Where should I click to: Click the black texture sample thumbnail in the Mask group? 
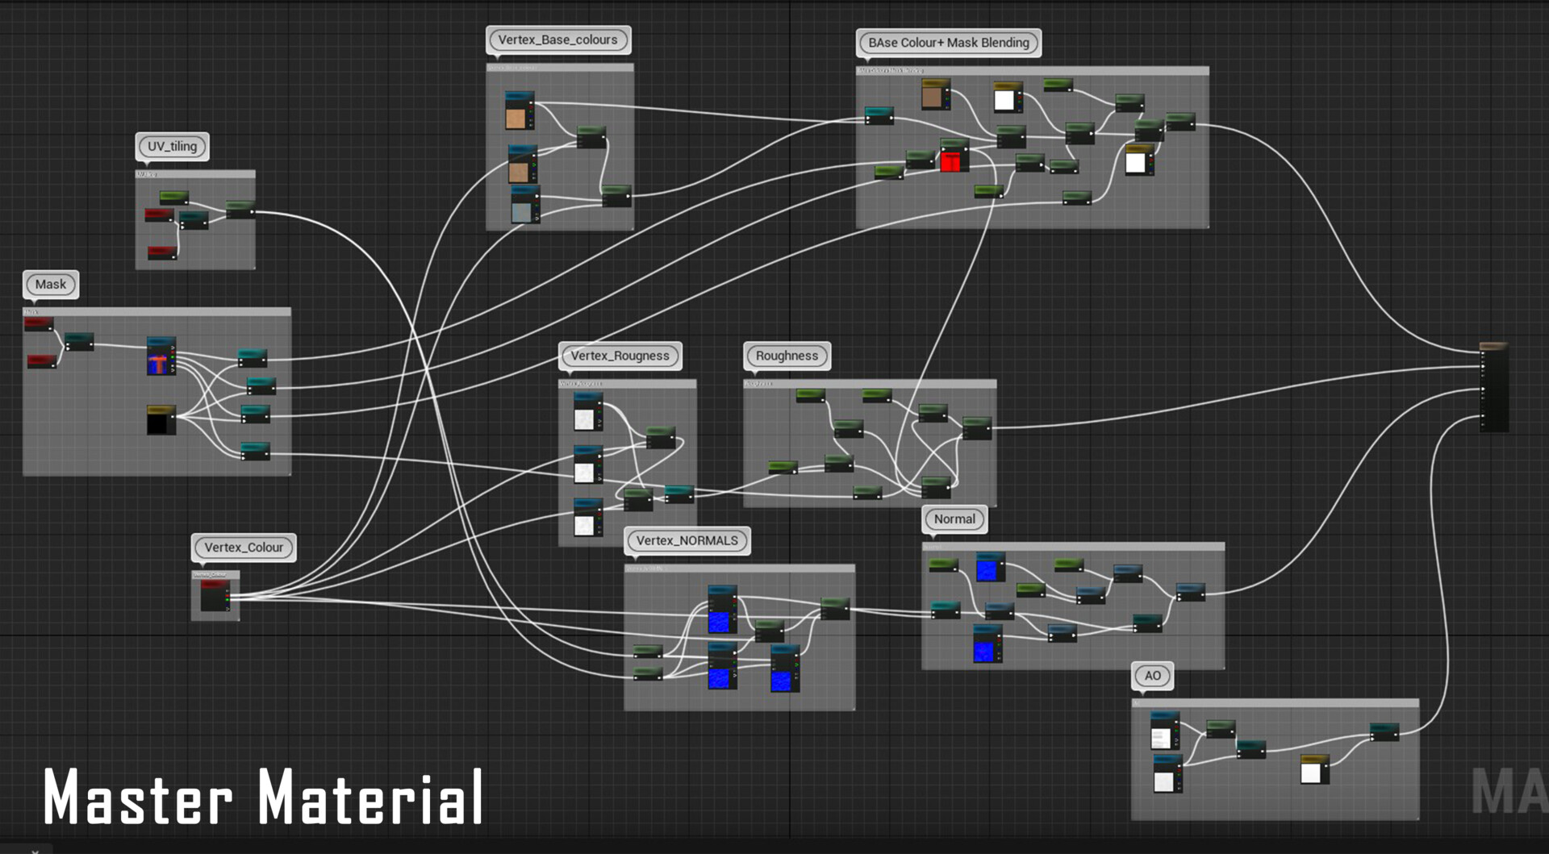pos(158,420)
